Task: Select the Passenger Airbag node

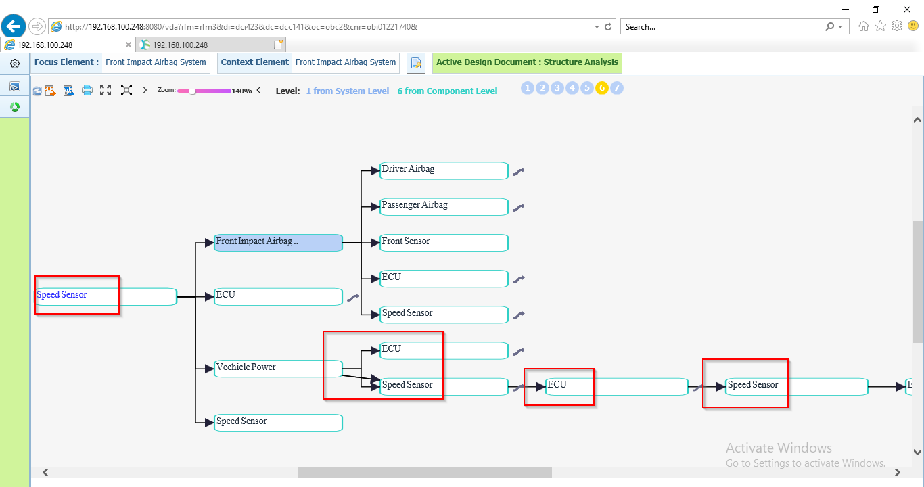Action: [444, 206]
